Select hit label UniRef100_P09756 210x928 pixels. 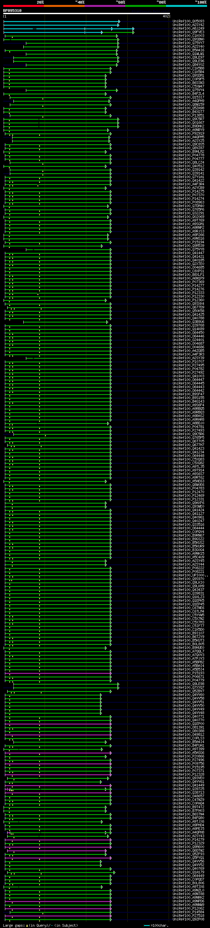pos(188,763)
